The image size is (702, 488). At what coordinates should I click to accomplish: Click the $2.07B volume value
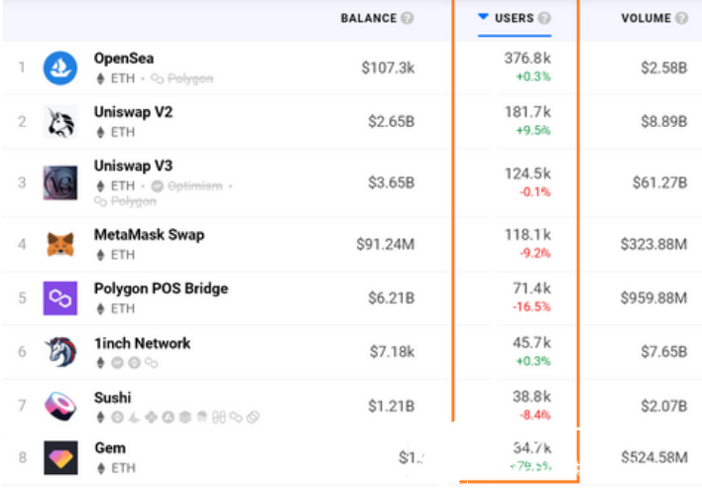click(664, 406)
